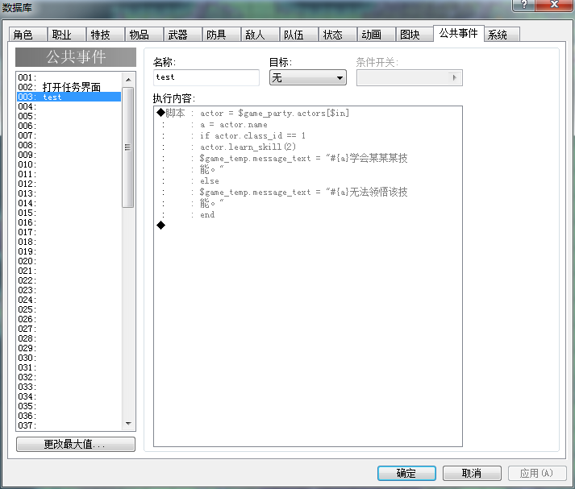575x489 pixels.
Task: Select empty event 015 in the list
Action: click(69, 213)
